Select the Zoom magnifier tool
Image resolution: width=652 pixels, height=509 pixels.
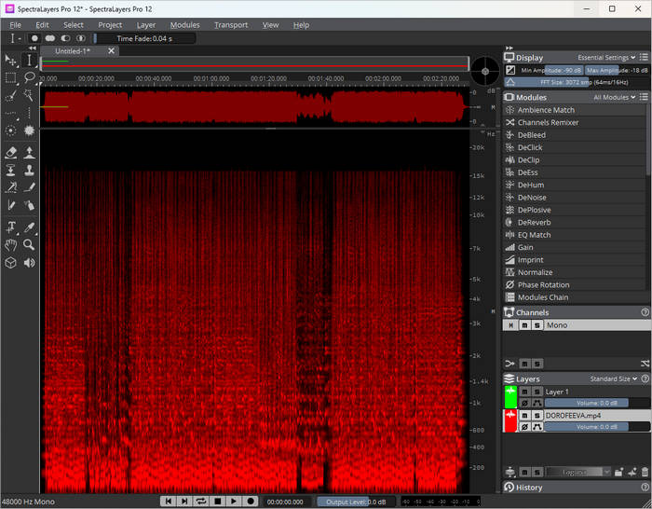29,244
